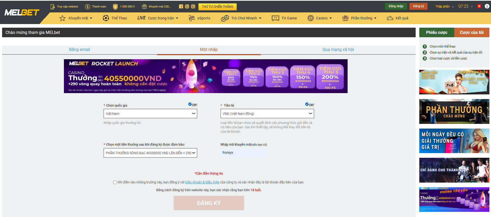Open the Chỉ dành cho thành viên banner
491x217 pixels.
coord(454,170)
